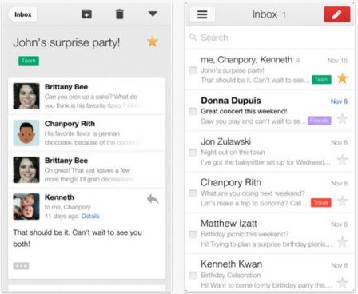The image size is (358, 294).
Task: Open Brittany Bee's decorations message
Action: tap(86, 169)
